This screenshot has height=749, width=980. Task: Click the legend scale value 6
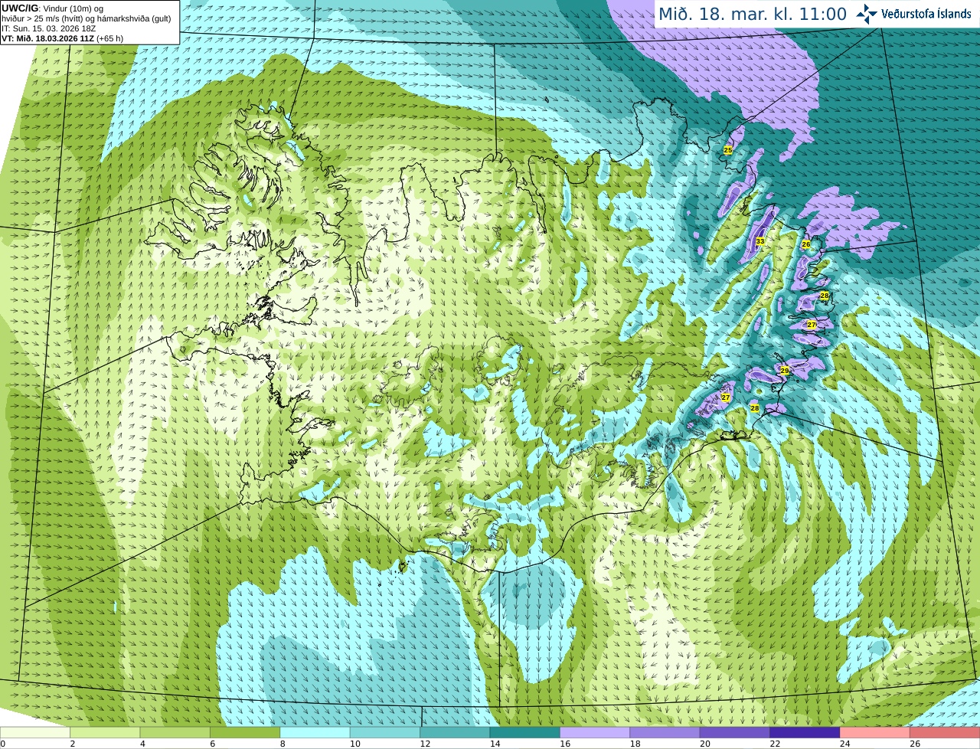coord(213,744)
